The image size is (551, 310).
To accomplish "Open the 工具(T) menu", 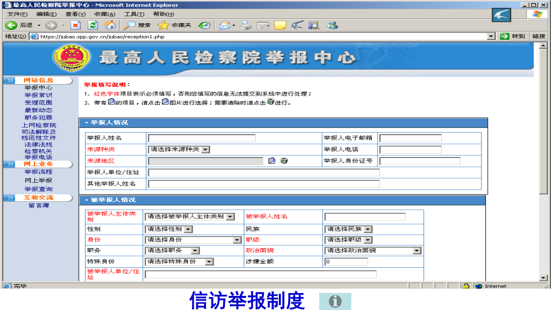I will click(x=134, y=14).
